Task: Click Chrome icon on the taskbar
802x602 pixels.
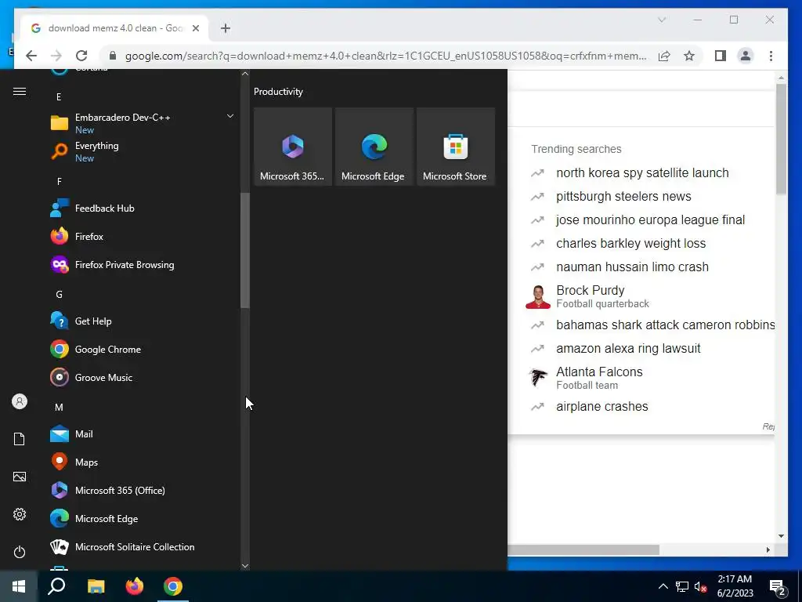Action: point(173,586)
